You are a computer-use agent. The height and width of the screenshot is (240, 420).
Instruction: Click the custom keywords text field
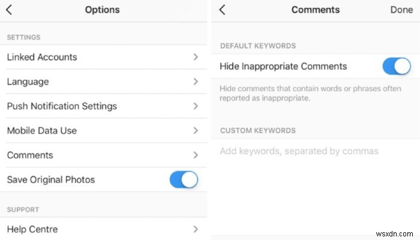(x=300, y=151)
